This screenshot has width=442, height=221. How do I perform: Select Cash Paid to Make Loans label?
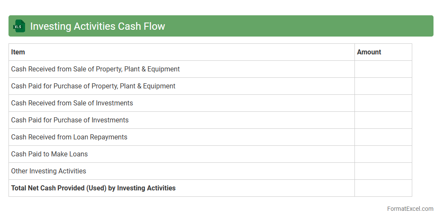click(x=49, y=154)
